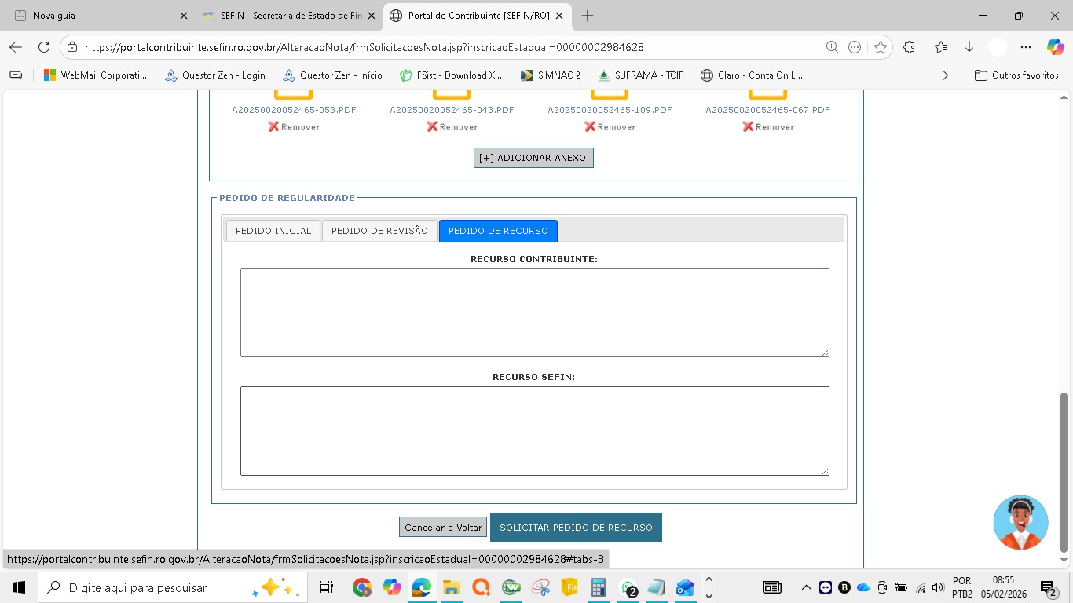Switch to the PEDIDO DE REVISÃO tab
Image resolution: width=1073 pixels, height=603 pixels.
(x=379, y=231)
